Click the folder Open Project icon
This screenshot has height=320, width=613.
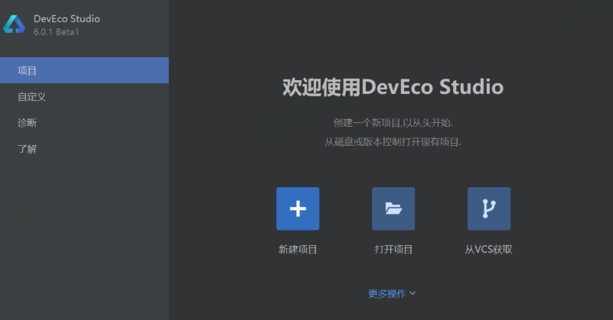pyautogui.click(x=393, y=208)
